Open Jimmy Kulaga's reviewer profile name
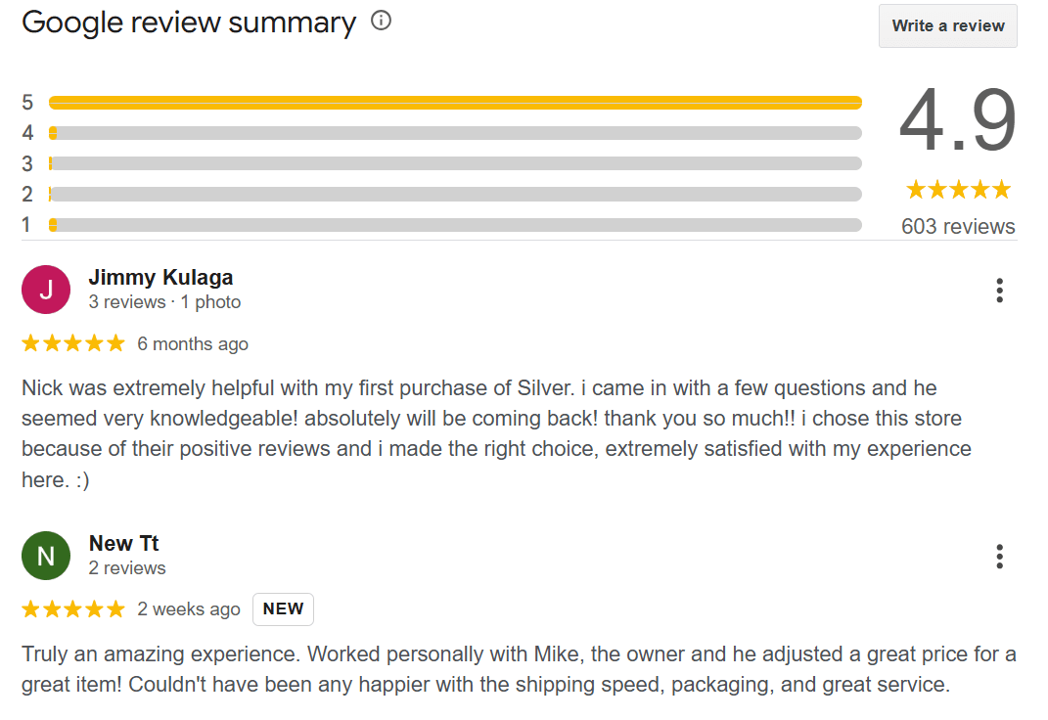Screen dimensions: 1048x720 (x=160, y=278)
